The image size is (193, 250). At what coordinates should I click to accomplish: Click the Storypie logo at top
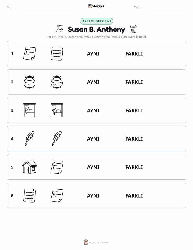[x=96, y=6]
